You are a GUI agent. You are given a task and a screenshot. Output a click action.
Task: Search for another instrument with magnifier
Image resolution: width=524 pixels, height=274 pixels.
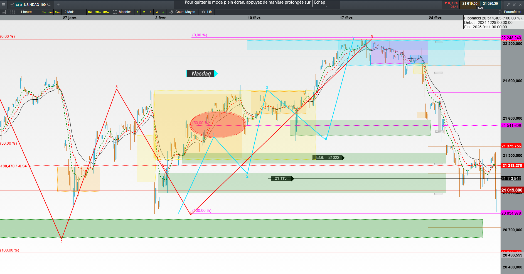tap(49, 5)
